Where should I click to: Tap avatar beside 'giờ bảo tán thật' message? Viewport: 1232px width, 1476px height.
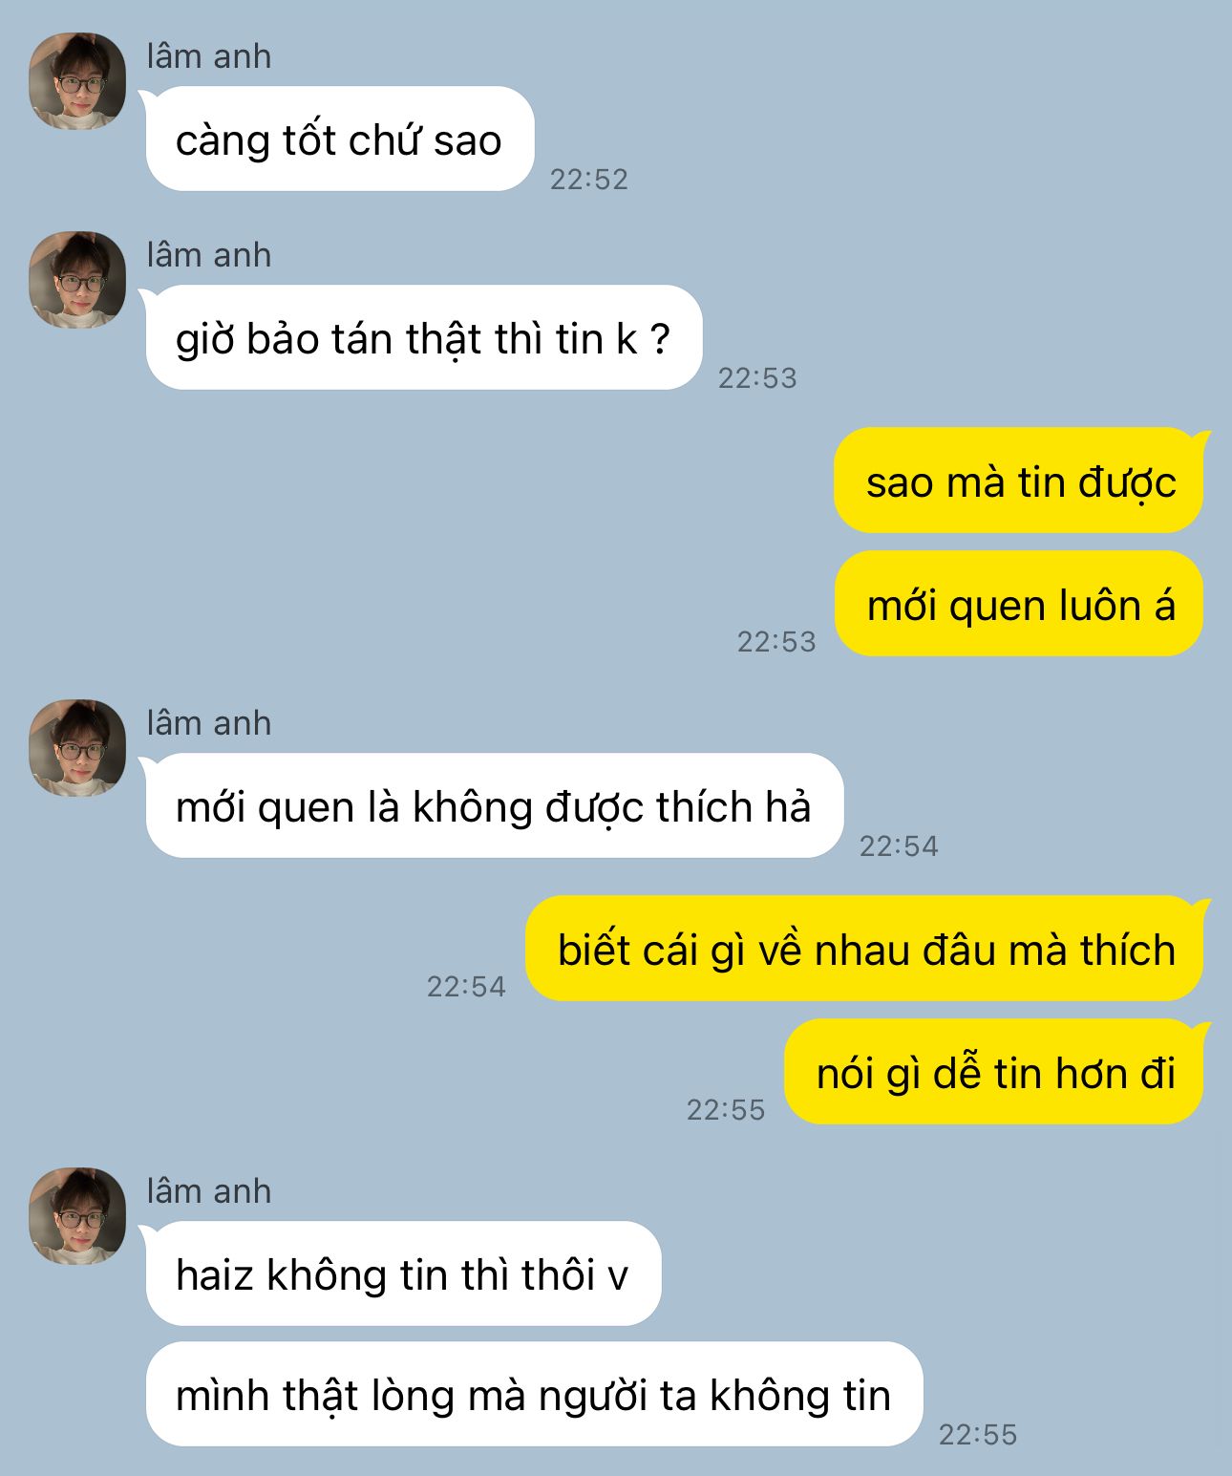coord(77,280)
